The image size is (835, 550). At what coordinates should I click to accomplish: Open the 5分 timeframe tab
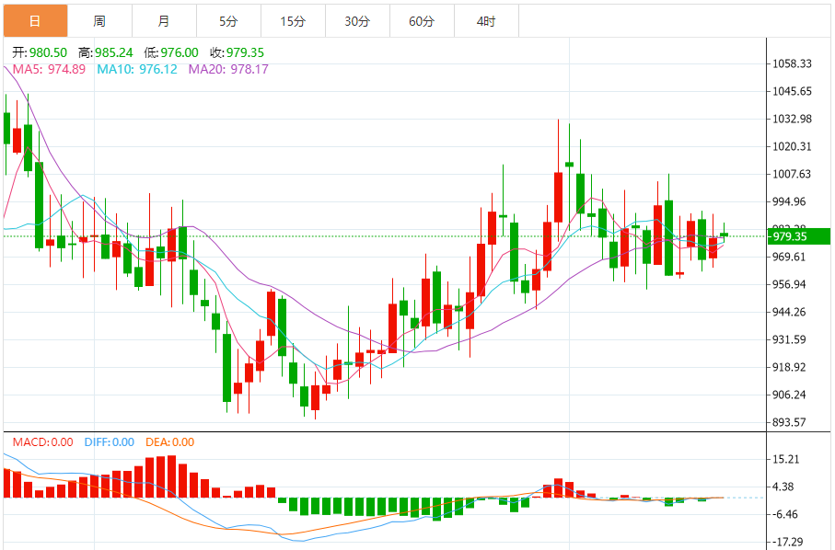point(228,21)
